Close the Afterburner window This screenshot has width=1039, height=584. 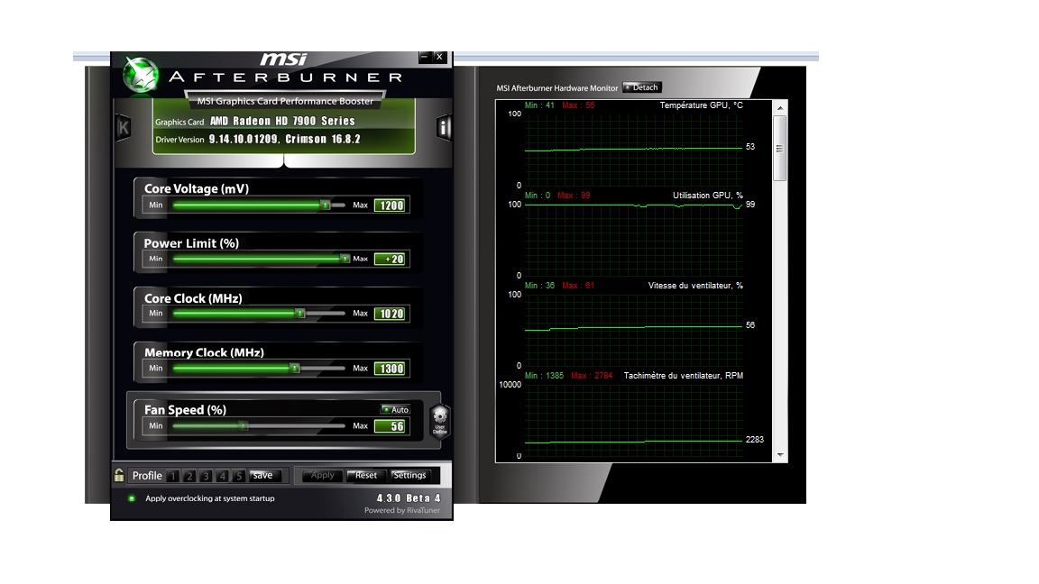click(x=439, y=57)
